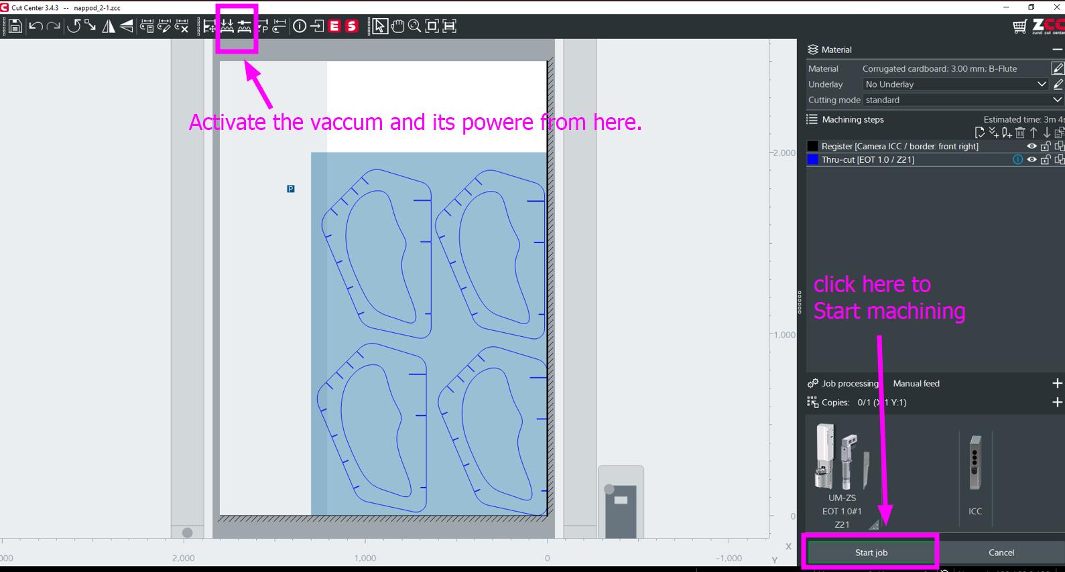Toggle the lock on the Register step
Image resolution: width=1065 pixels, height=572 pixels.
pyautogui.click(x=1046, y=146)
